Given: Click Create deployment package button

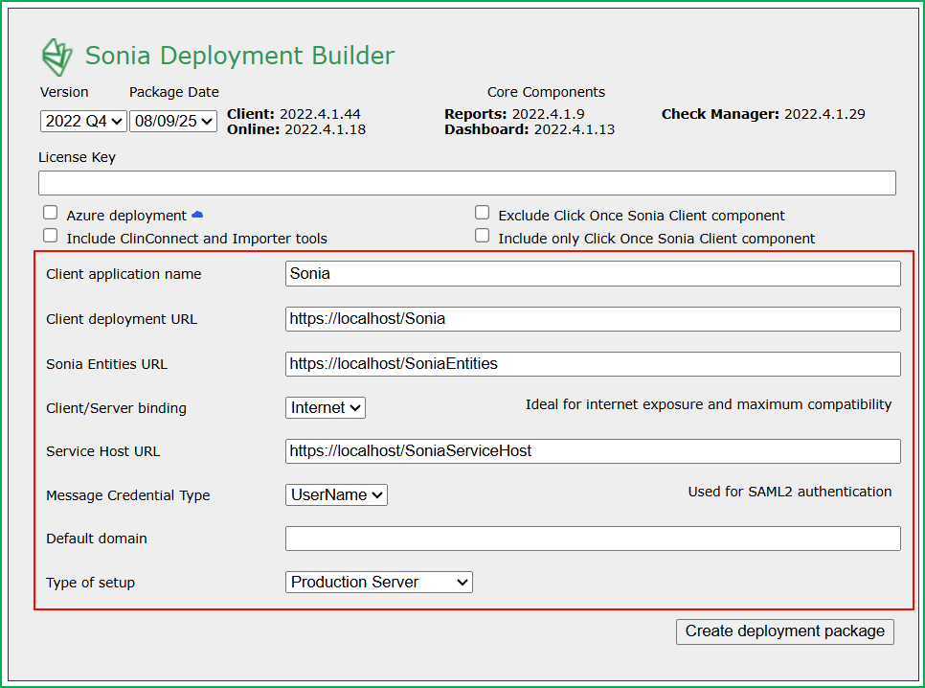Looking at the screenshot, I should [x=784, y=631].
